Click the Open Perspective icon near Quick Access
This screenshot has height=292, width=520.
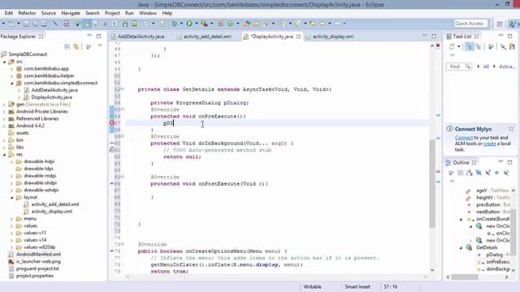pyautogui.click(x=500, y=24)
